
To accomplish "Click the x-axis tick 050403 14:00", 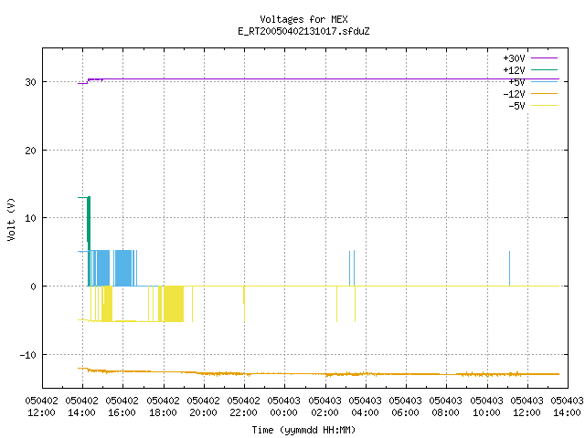I will pyautogui.click(x=567, y=407).
